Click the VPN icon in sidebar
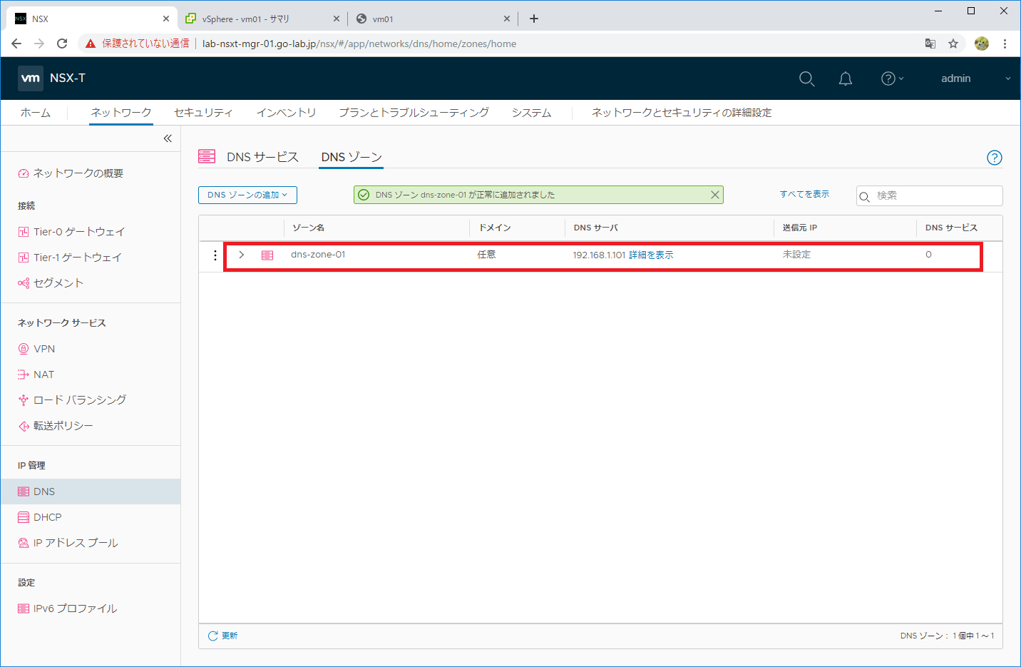This screenshot has width=1021, height=667. tap(24, 349)
